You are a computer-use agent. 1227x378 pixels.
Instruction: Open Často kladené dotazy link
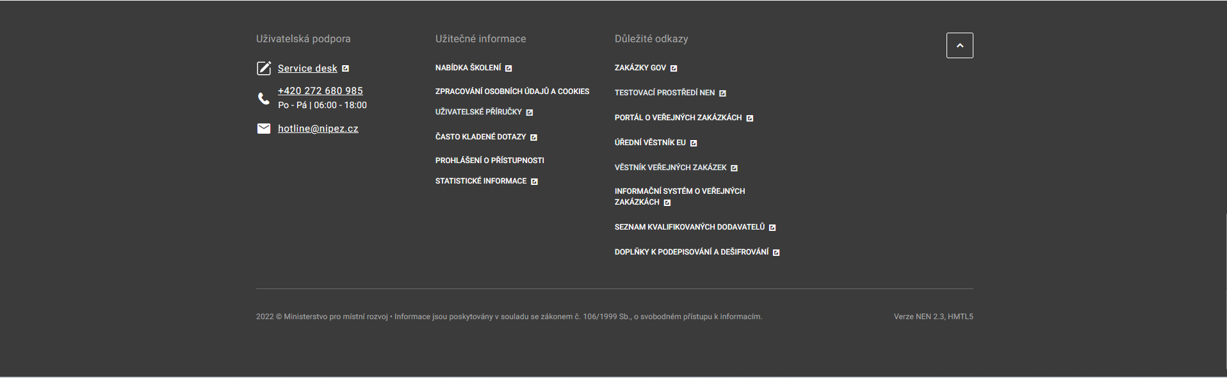480,137
